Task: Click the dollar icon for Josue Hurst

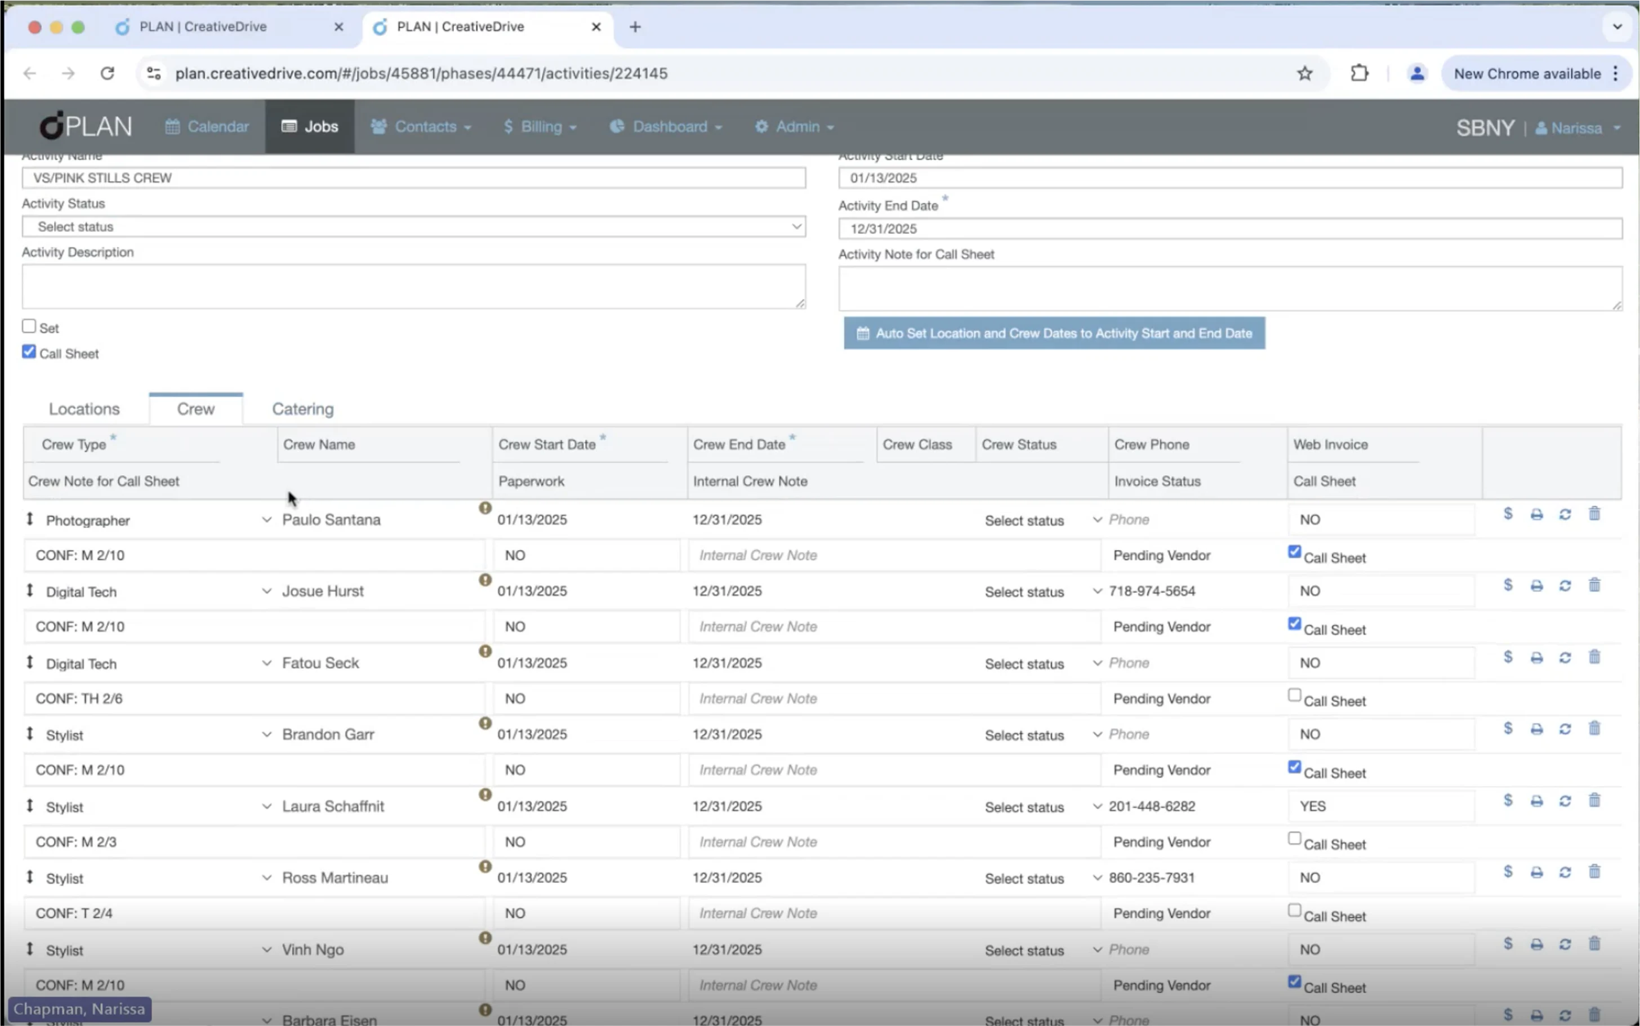Action: (x=1508, y=585)
